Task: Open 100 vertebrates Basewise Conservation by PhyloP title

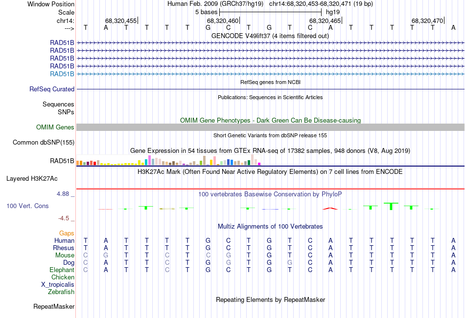Action: tap(270, 194)
